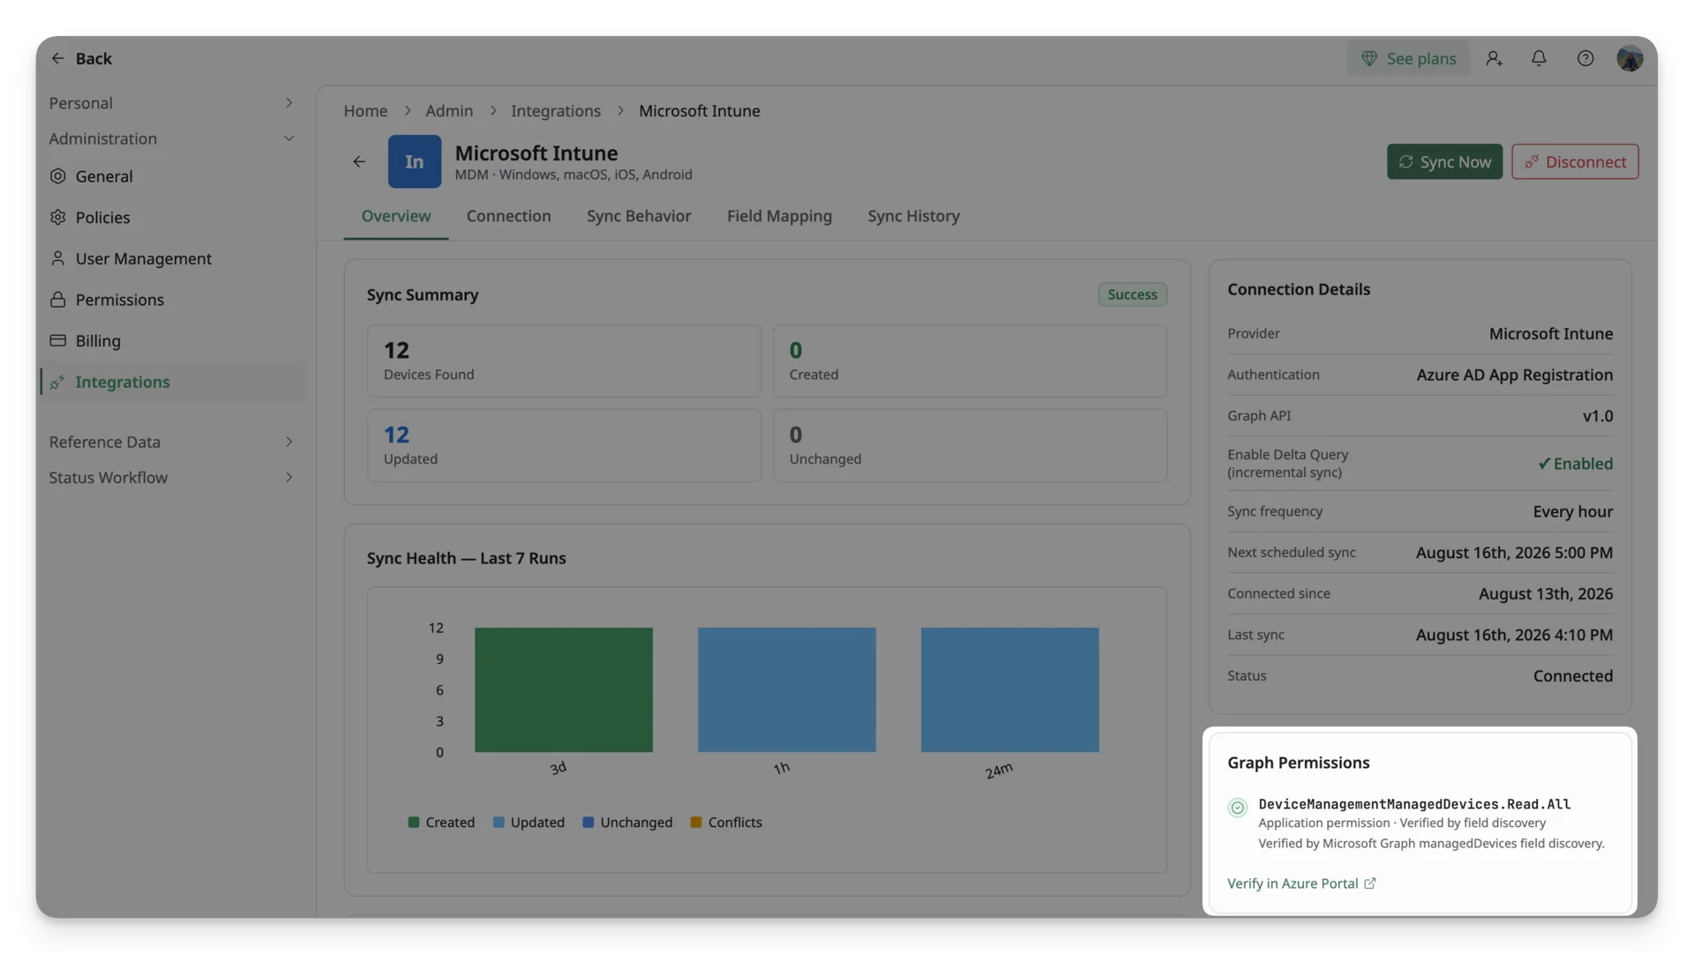Click the external-link icon after Azure Portal
The height and width of the screenshot is (954, 1694).
click(x=1370, y=883)
